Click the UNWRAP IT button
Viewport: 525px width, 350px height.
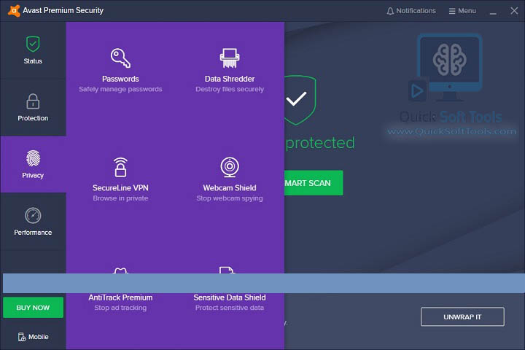(462, 317)
